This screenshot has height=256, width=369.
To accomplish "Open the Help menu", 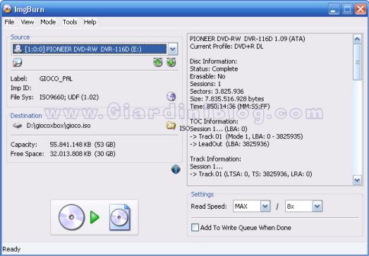I will (90, 22).
